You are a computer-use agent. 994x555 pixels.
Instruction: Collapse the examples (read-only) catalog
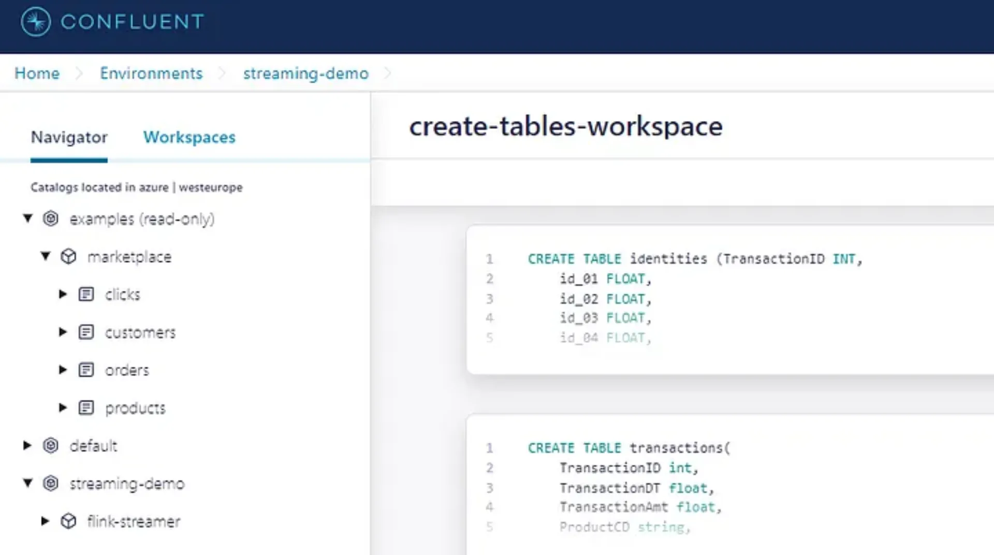click(x=27, y=218)
